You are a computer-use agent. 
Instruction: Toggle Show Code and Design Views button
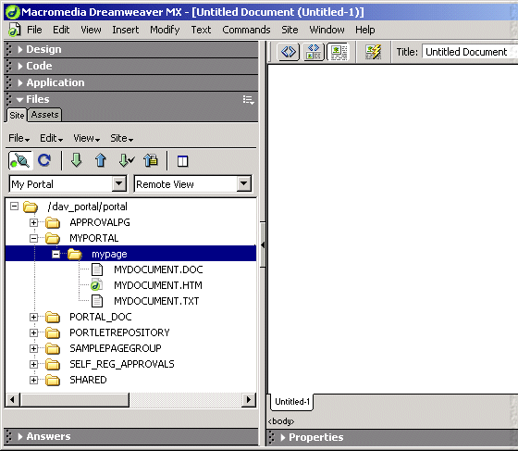point(314,52)
